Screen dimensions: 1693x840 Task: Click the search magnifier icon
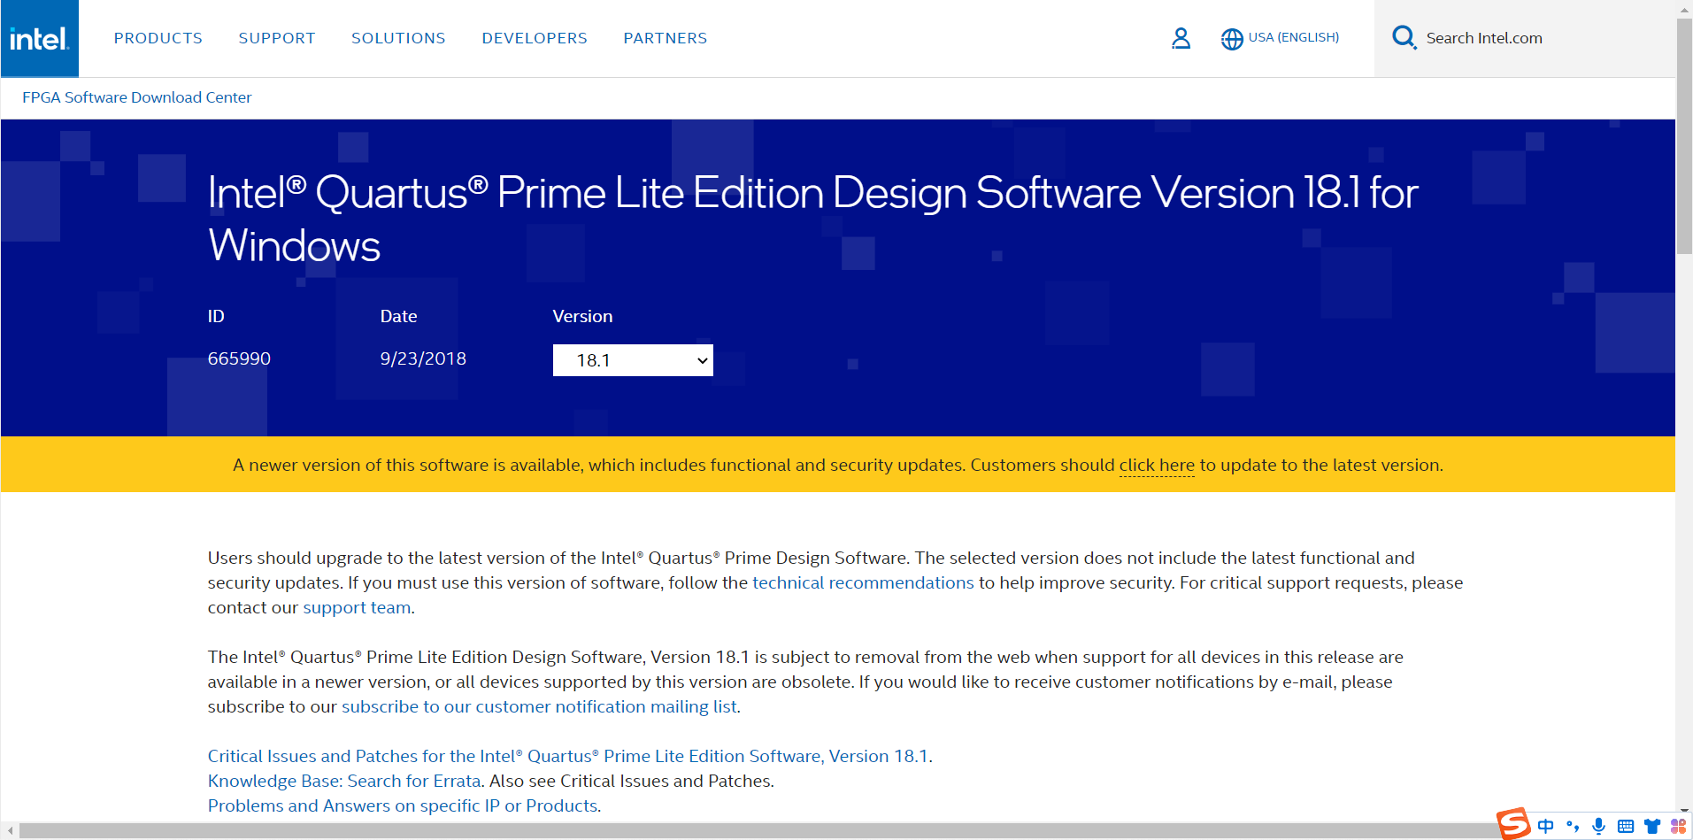click(x=1404, y=38)
